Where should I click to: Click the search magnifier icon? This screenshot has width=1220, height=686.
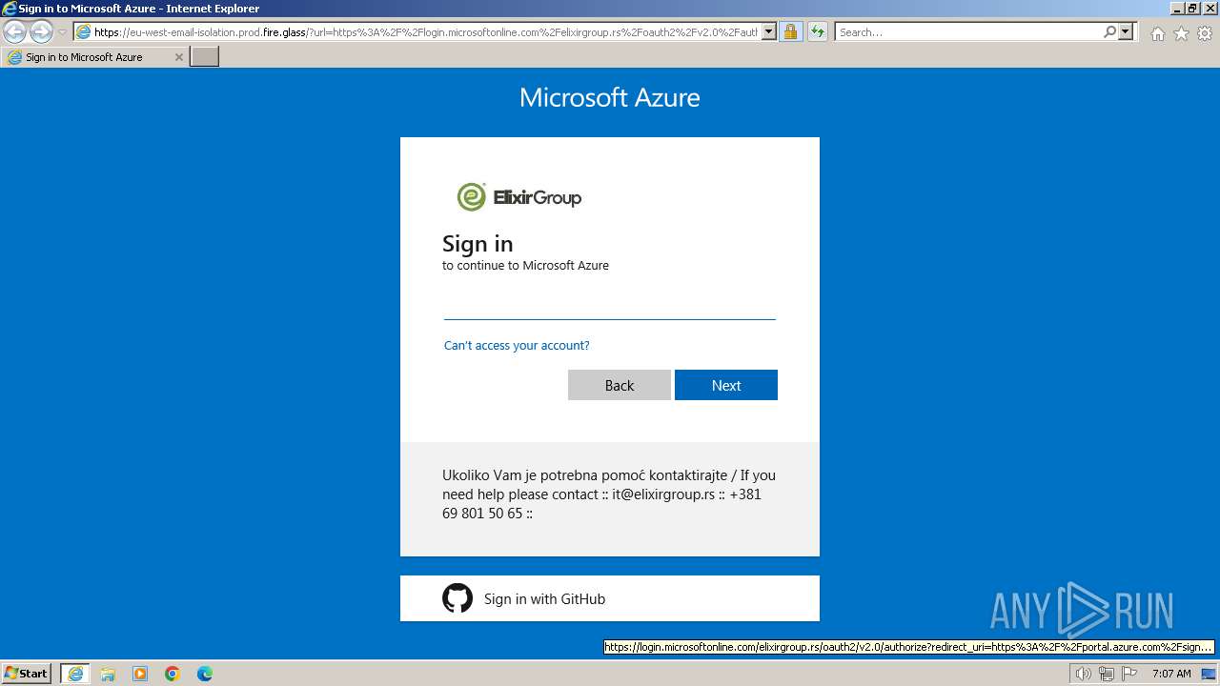(1109, 32)
